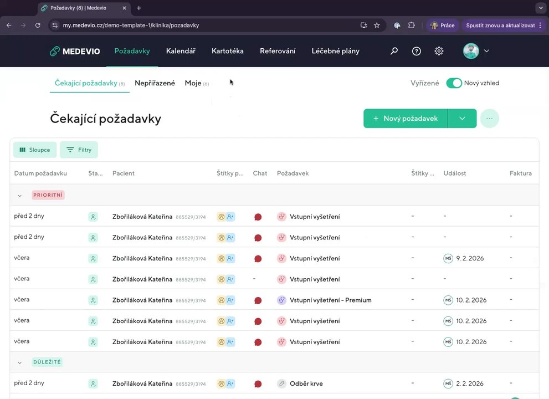549x399 pixels.
Task: Click the chat bubble in the Odběr krve row
Action: (x=258, y=384)
